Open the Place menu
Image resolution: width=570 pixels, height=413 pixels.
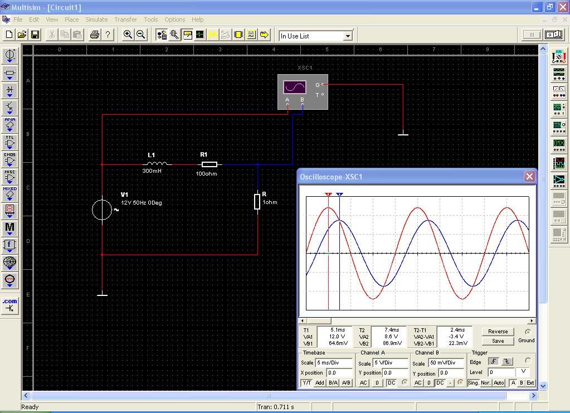click(72, 20)
